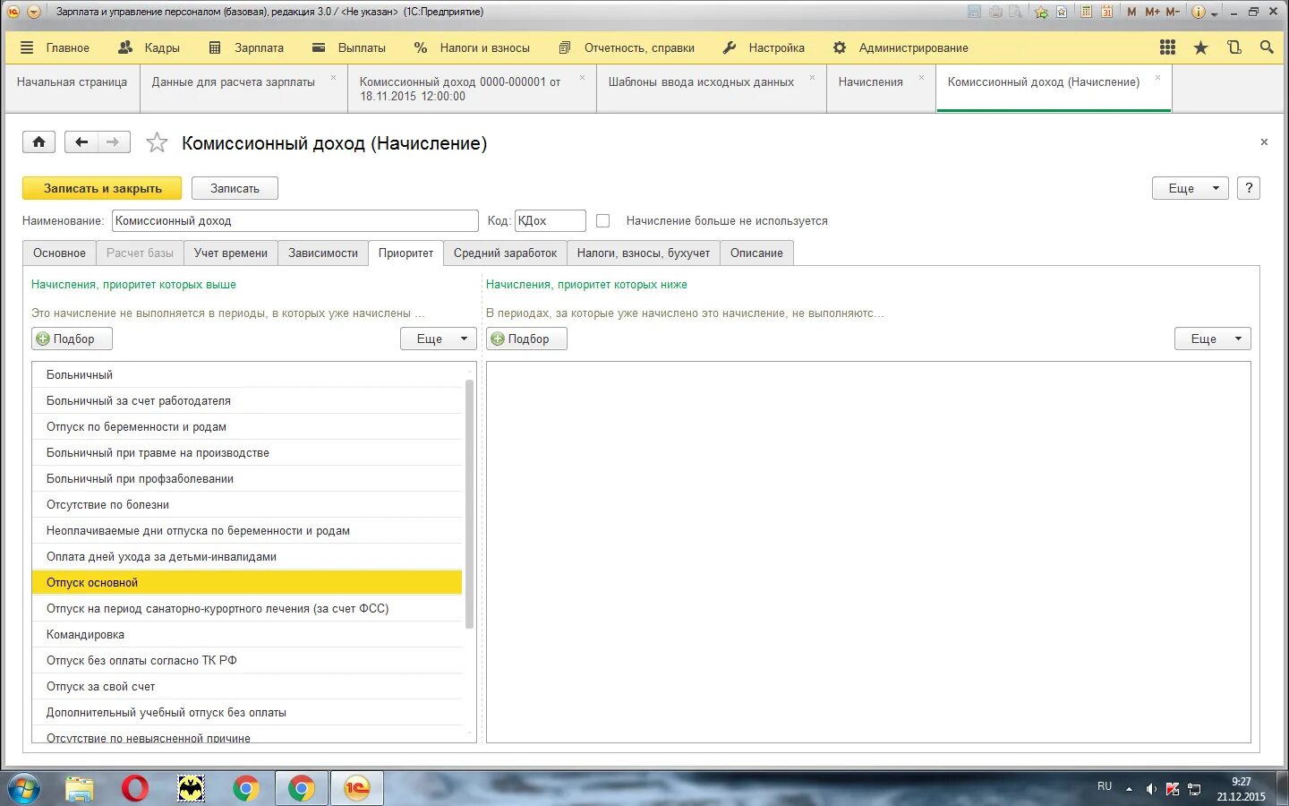
Task: Open help with the question mark button
Action: pyautogui.click(x=1249, y=188)
